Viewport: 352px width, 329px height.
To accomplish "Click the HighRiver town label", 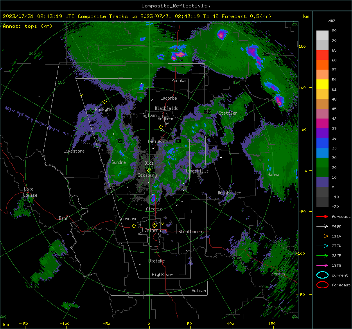I will point(162,275).
